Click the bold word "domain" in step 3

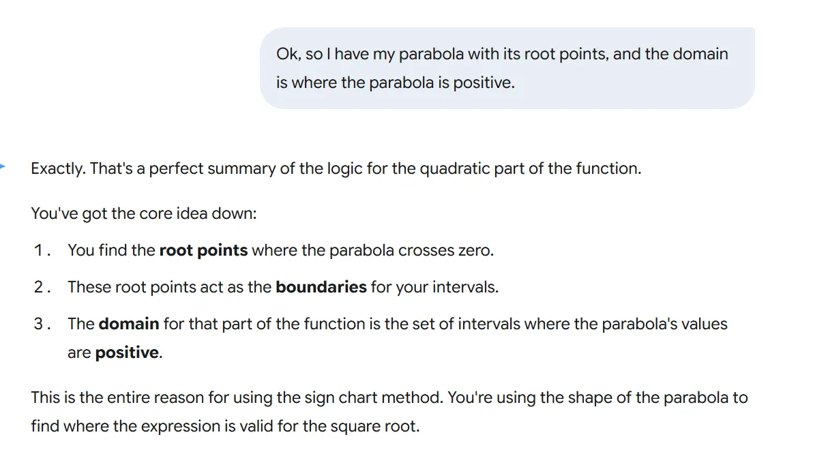(x=129, y=324)
